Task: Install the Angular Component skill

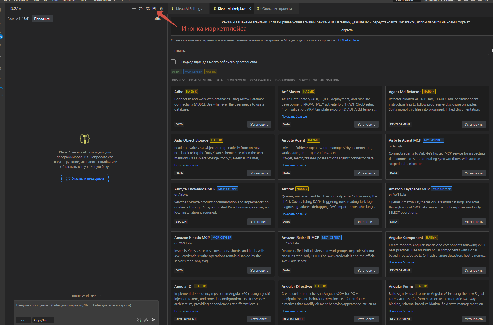Action: click(x=474, y=270)
